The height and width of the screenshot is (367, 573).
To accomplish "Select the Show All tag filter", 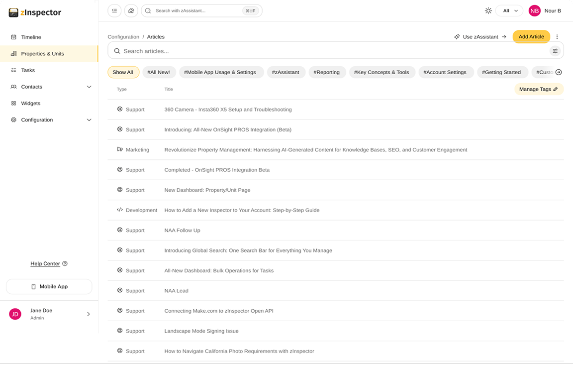I will [x=123, y=72].
